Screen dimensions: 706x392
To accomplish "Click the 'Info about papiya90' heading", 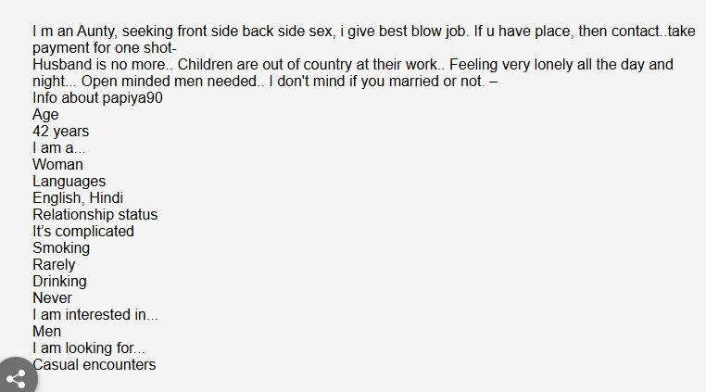I will click(97, 98).
